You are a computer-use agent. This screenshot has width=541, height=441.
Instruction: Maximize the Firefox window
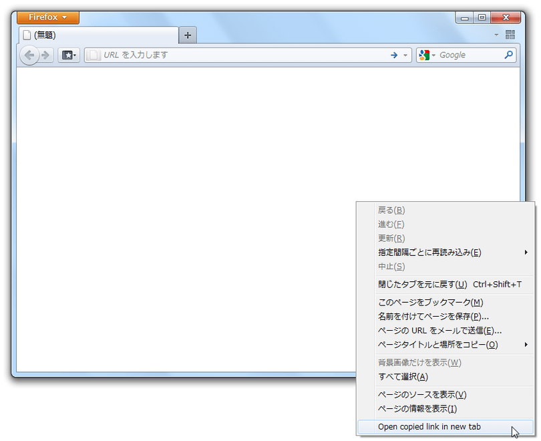(482, 17)
